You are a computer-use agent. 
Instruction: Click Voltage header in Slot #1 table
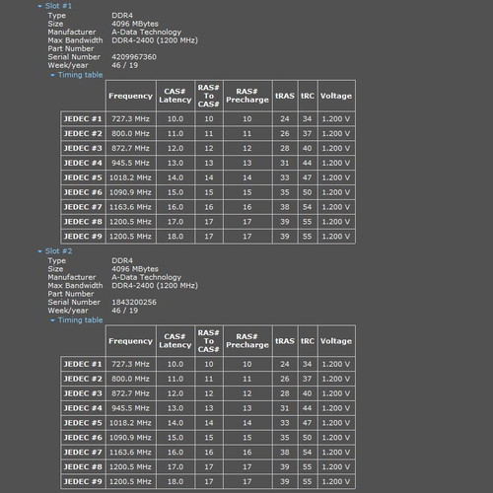[x=336, y=96]
